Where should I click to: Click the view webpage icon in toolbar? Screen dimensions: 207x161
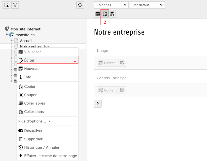tap(98, 14)
